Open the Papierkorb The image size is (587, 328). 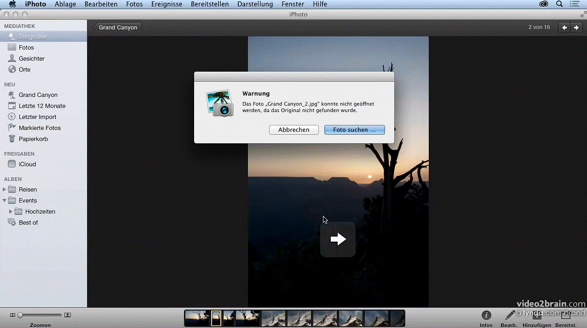[x=43, y=139]
